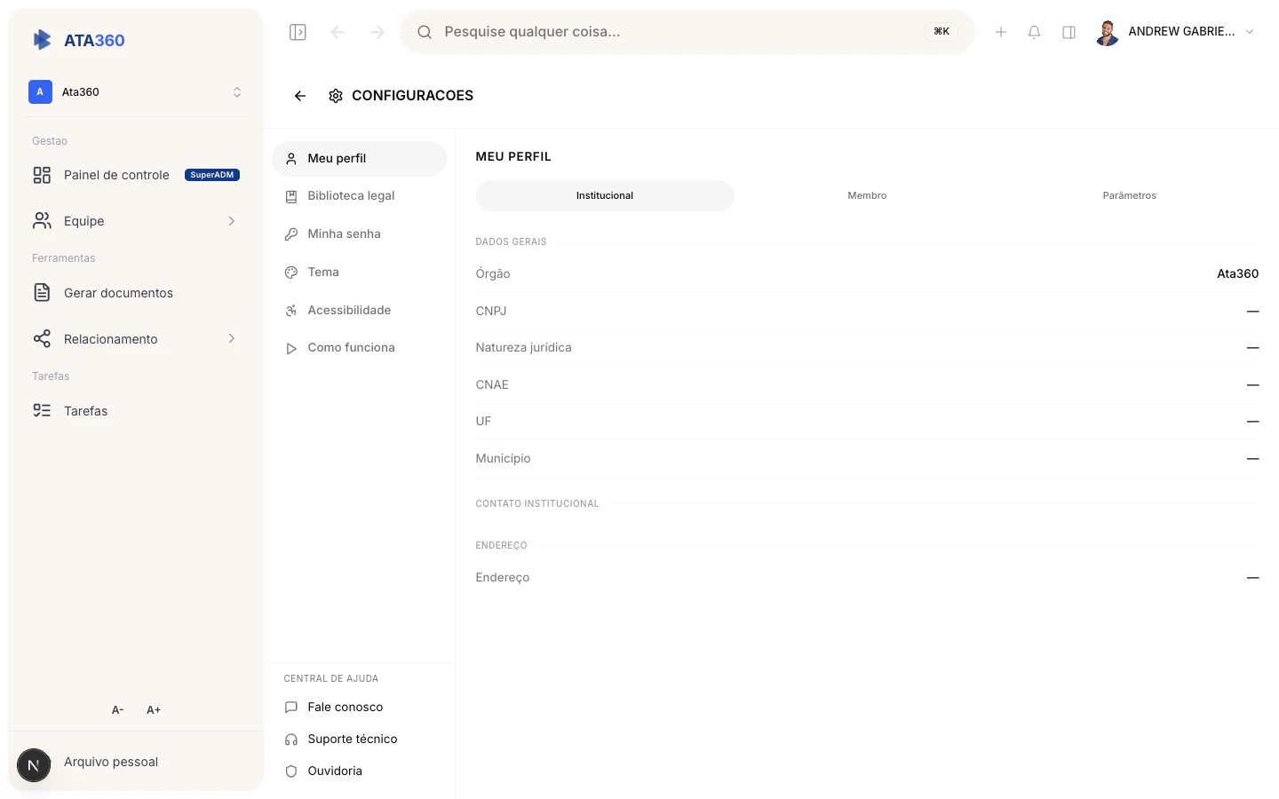Switch to the Membro tab

(867, 195)
